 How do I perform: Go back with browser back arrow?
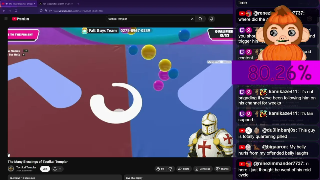[x=4, y=11]
